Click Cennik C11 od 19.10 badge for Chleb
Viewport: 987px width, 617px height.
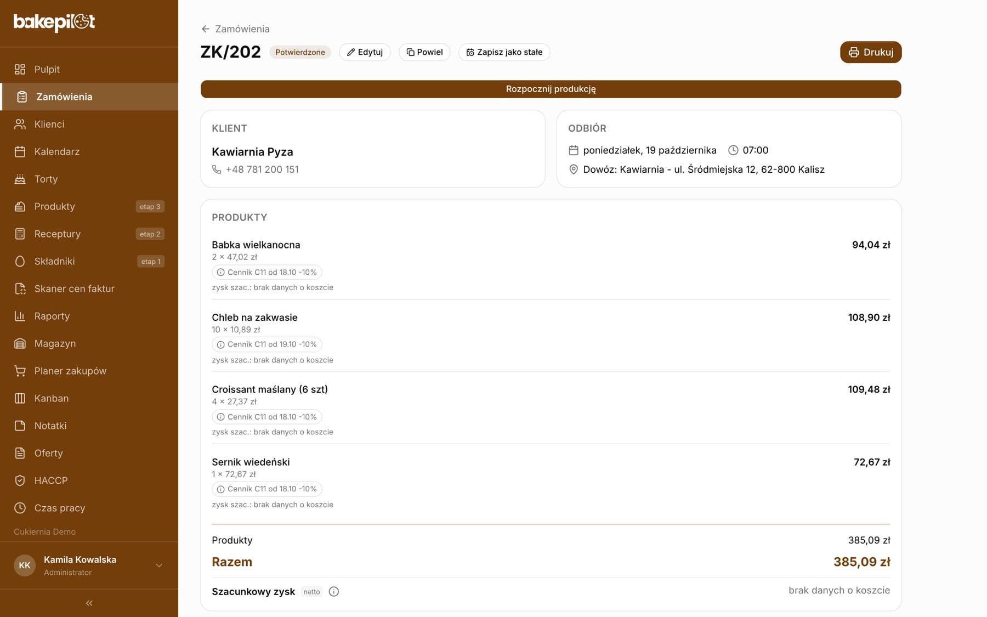[266, 344]
